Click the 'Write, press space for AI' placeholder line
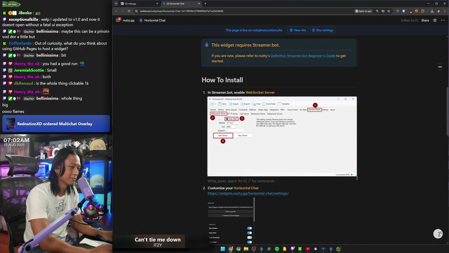 point(242,181)
